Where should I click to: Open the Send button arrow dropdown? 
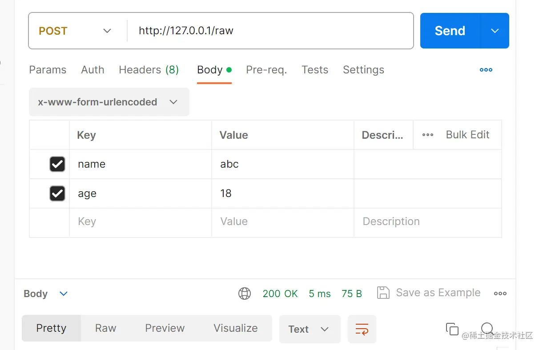pos(495,31)
